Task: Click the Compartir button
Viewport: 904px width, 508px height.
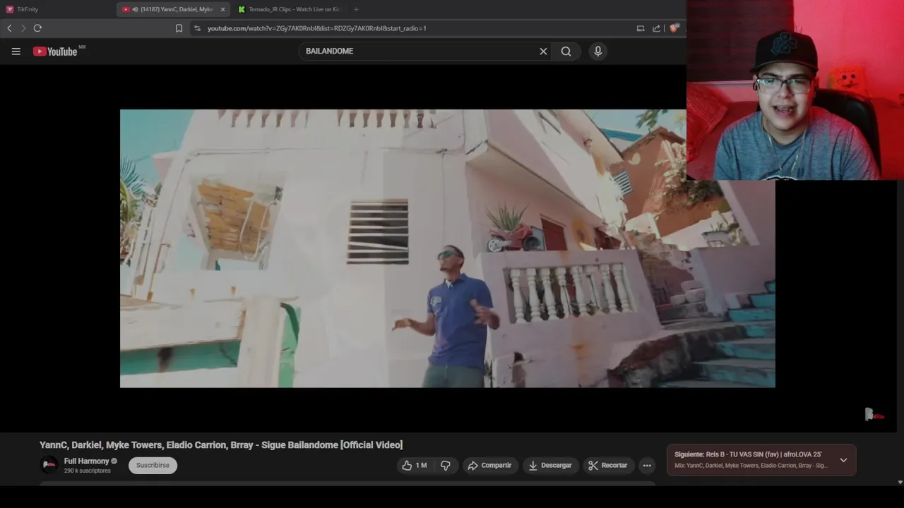Action: (x=491, y=465)
